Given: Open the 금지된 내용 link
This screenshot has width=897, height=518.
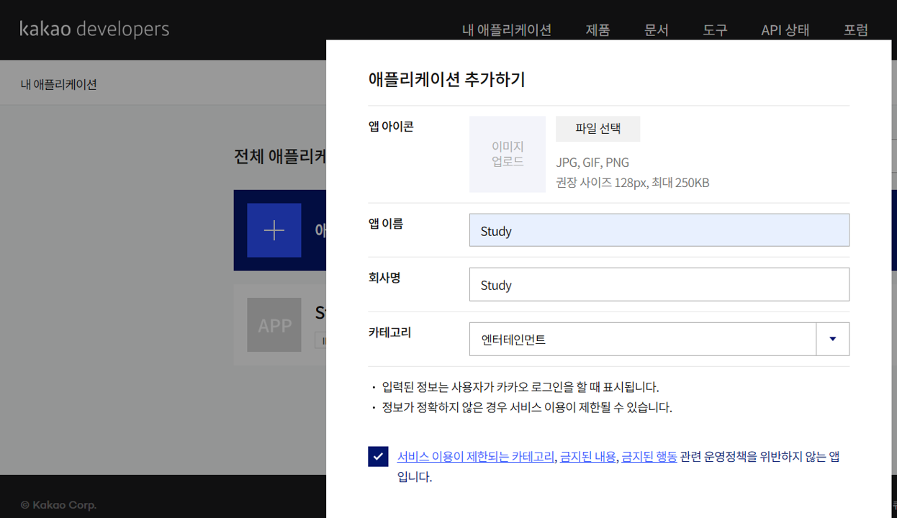Looking at the screenshot, I should click(x=588, y=456).
